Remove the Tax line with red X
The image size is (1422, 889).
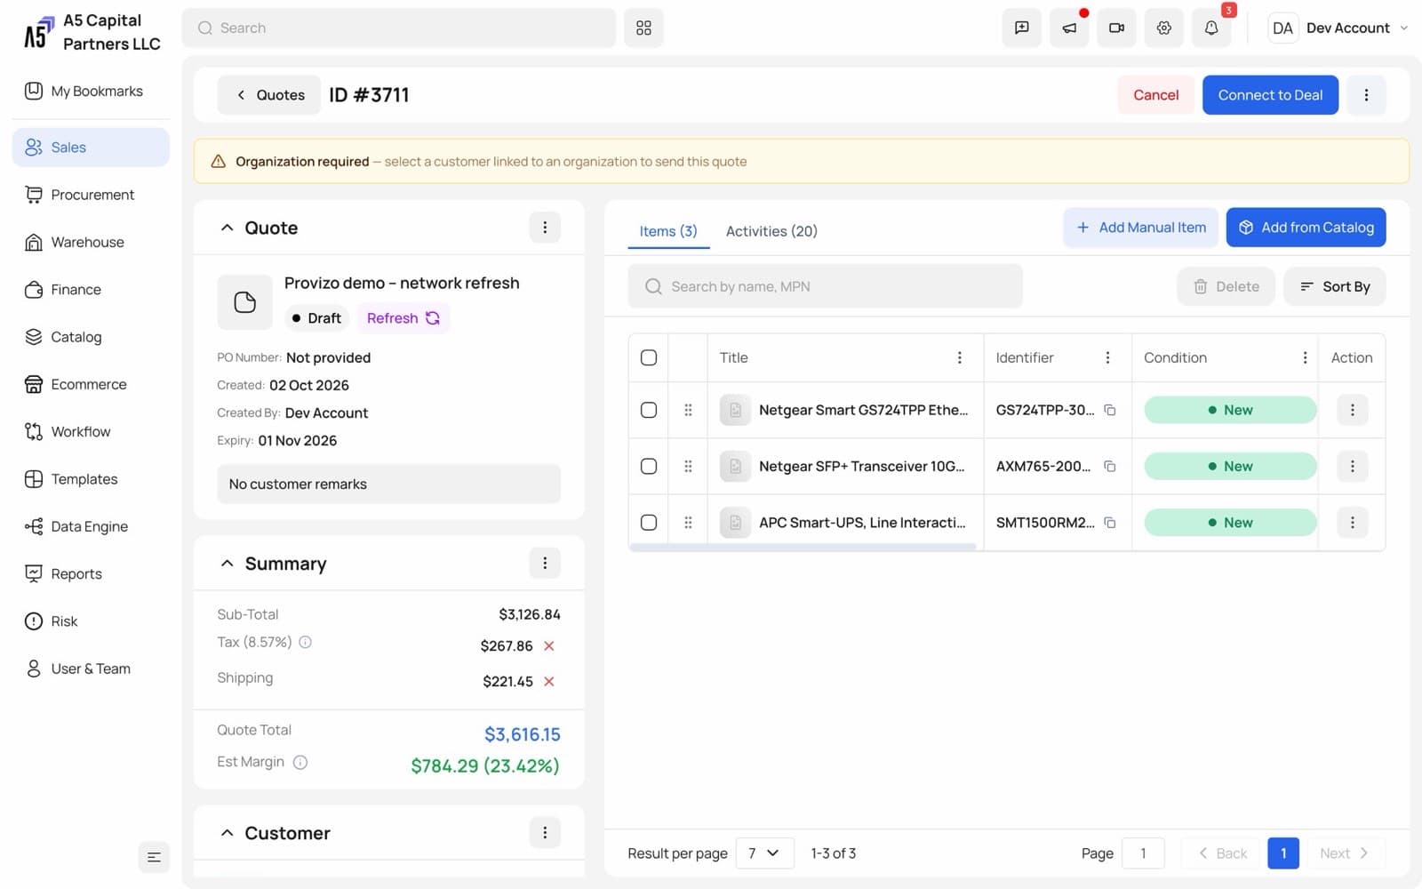click(x=549, y=646)
